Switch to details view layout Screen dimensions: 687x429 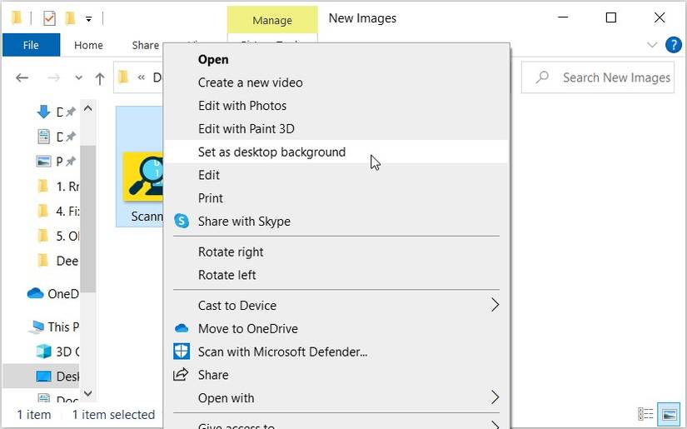(x=645, y=414)
